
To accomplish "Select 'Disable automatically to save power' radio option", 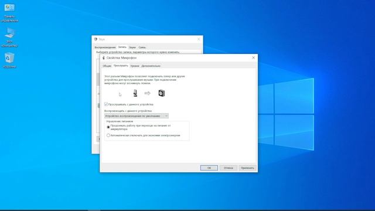I will point(108,135).
